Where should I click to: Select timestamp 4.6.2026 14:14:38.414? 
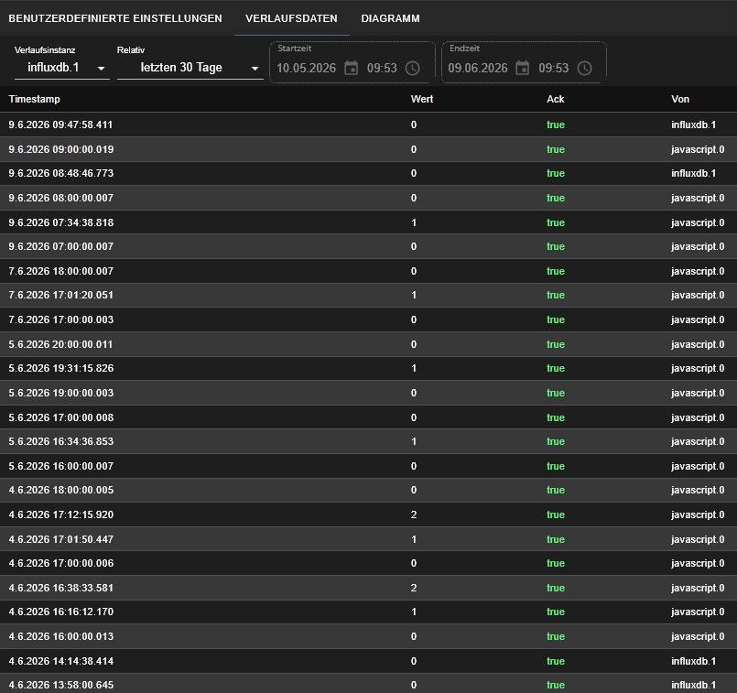click(61, 661)
